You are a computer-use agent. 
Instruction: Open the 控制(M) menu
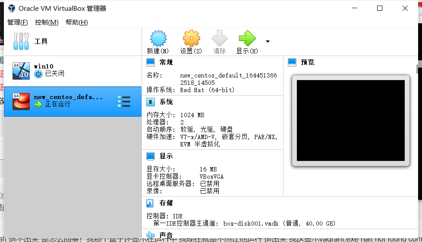(47, 22)
